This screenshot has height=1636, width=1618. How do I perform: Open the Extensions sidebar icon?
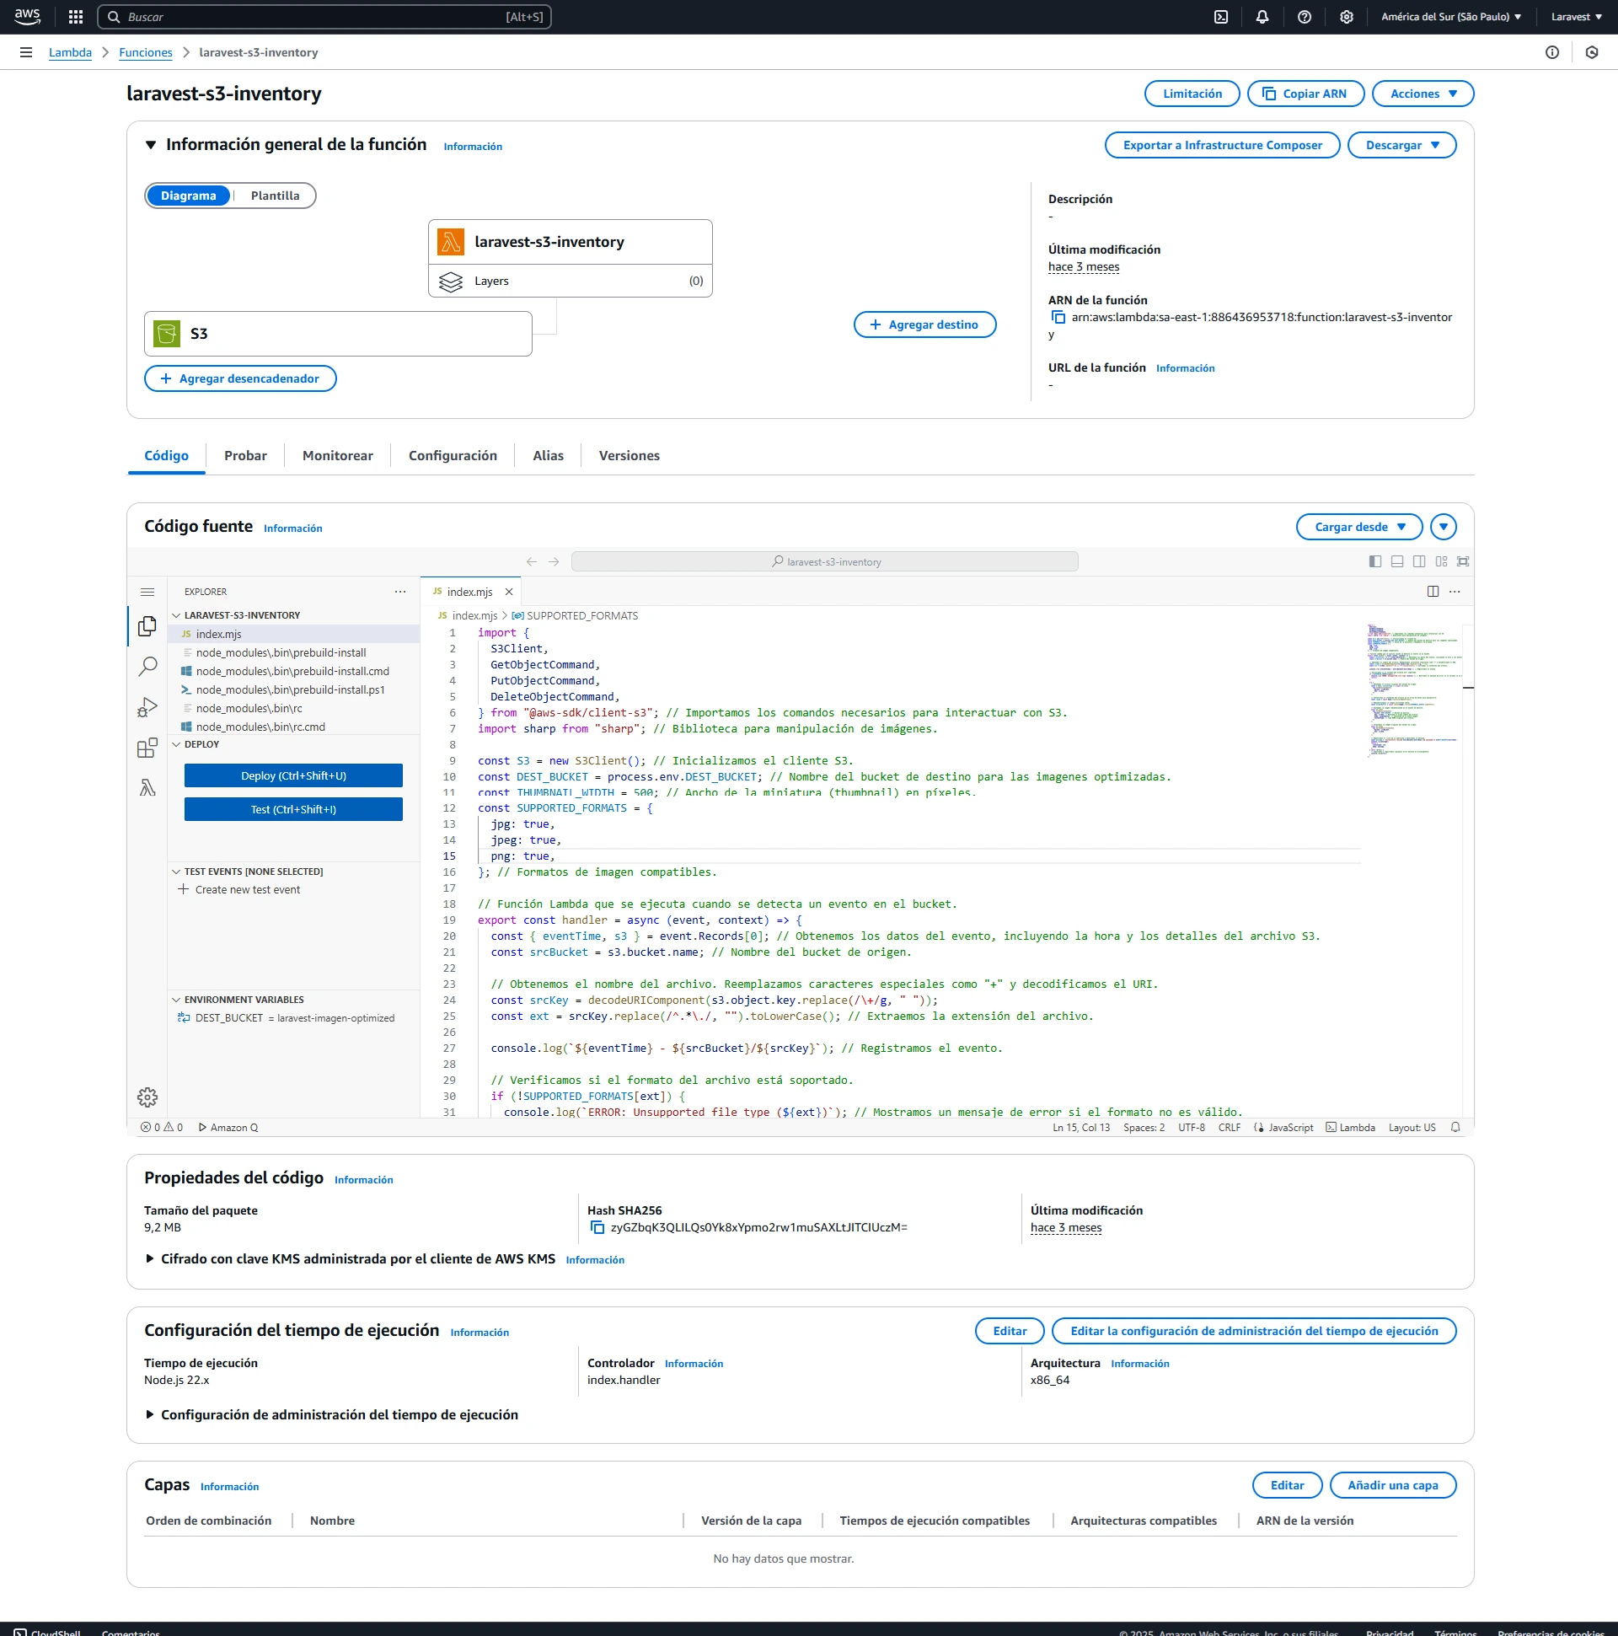click(x=147, y=748)
